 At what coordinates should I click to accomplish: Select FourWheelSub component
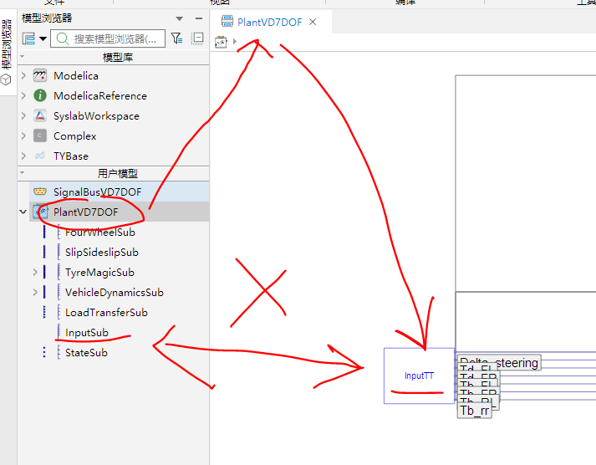pos(100,232)
